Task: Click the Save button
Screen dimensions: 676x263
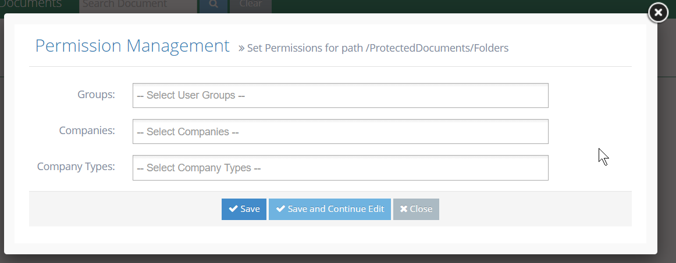Action: [x=244, y=209]
